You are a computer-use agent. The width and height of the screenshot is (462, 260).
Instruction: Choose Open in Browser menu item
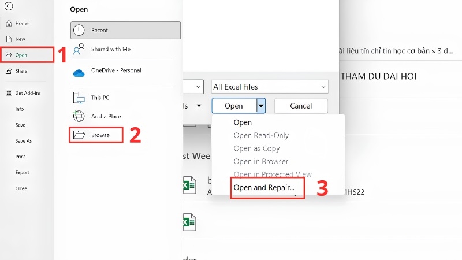point(261,162)
